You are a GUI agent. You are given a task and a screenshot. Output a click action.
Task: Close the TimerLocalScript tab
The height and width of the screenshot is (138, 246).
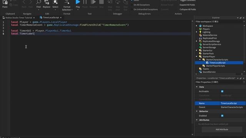pyautogui.click(x=61, y=18)
